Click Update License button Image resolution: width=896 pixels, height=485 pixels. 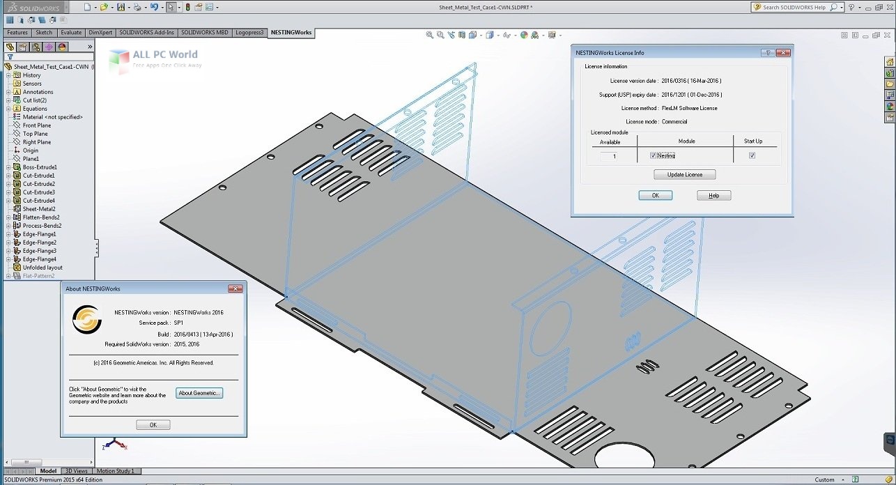684,174
